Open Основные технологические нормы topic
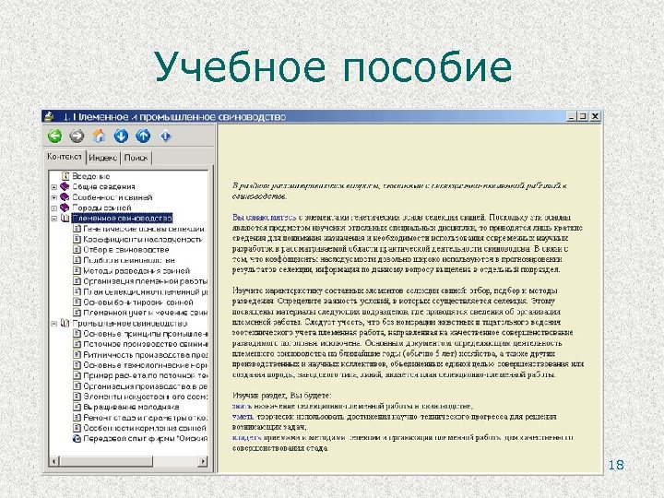This screenshot has width=664, height=498. (146, 365)
